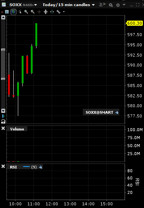The image size is (144, 208).
Task: Click the 80 RSI axis label
Action: (130, 171)
